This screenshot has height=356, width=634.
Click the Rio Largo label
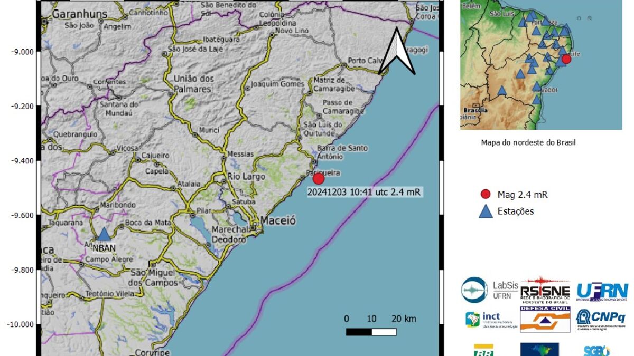[x=246, y=177]
